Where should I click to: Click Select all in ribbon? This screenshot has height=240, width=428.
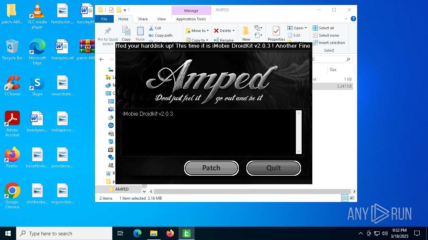(x=323, y=28)
